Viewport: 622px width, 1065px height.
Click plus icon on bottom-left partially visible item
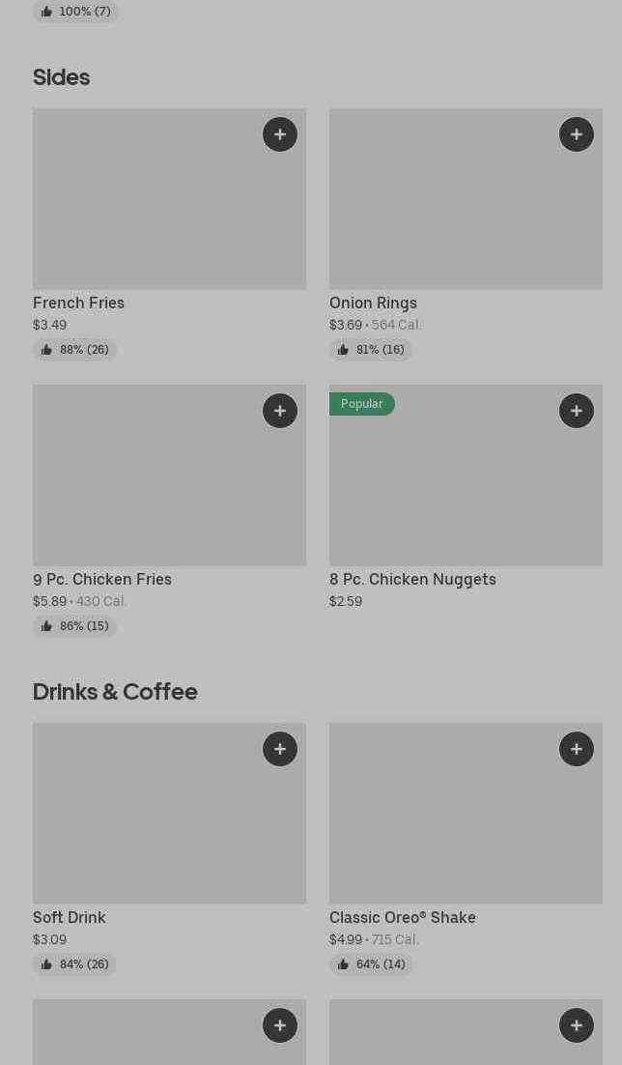[x=280, y=1025]
